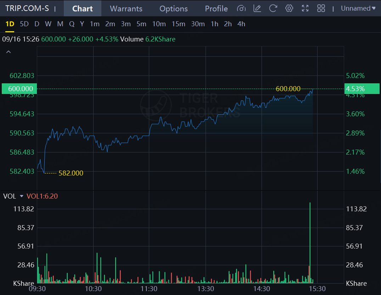Open chart settings gear icon
Screen dimensions: 381x295
click(x=289, y=9)
